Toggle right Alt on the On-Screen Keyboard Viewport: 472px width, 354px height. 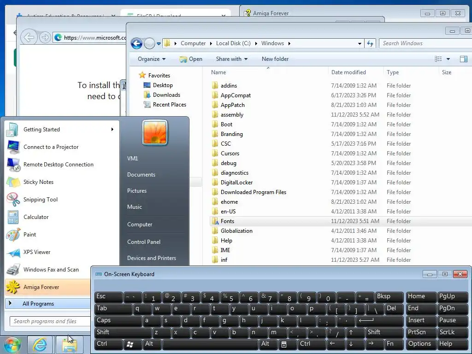tap(269, 344)
